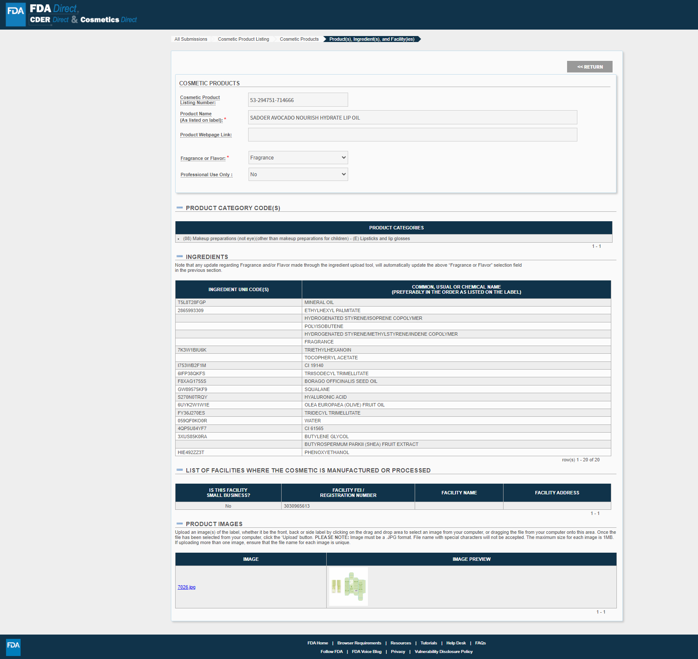698x659 pixels.
Task: Click the Product Name input field
Action: tap(412, 117)
